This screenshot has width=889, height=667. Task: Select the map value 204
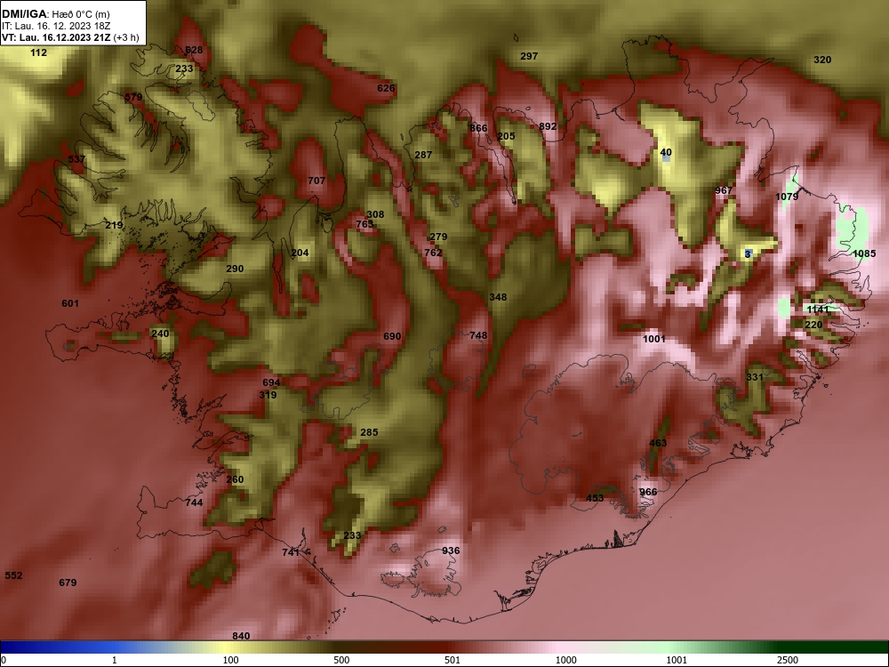point(300,253)
